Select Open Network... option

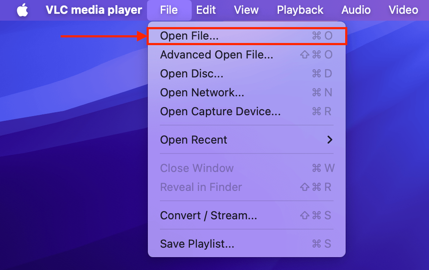click(x=247, y=92)
